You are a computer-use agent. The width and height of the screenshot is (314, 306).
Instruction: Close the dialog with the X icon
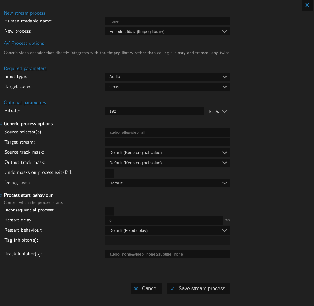click(307, 5)
